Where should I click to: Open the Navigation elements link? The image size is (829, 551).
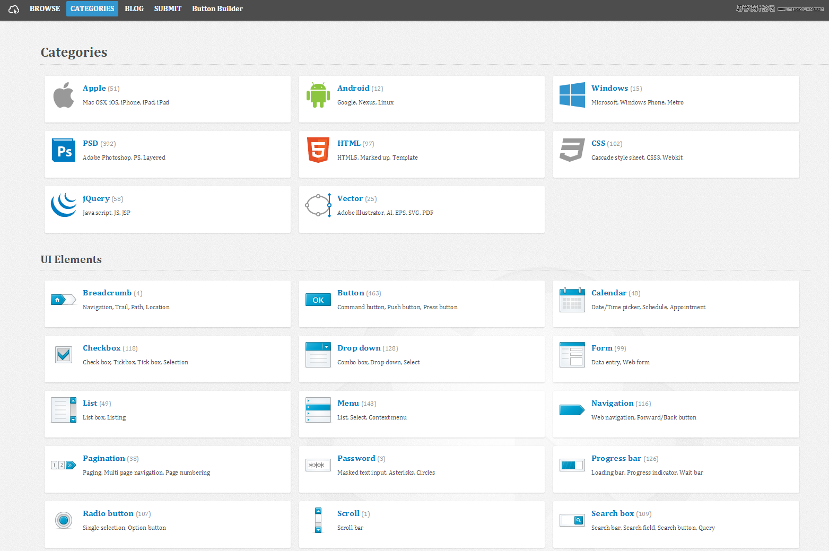[613, 404]
